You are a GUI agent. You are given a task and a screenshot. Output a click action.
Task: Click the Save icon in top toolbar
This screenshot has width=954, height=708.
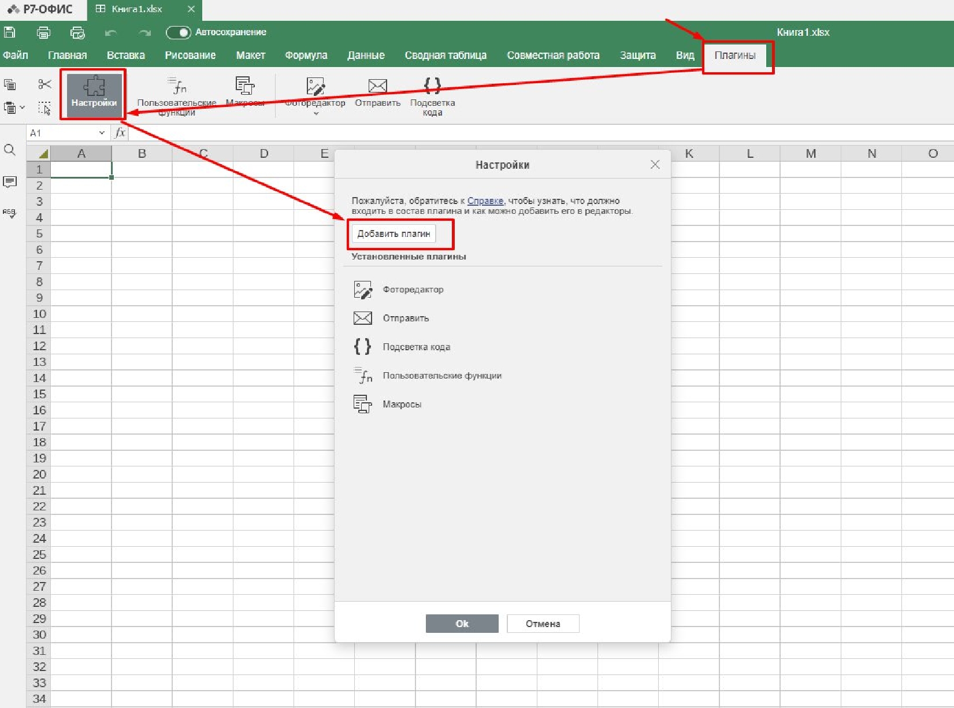tap(10, 32)
